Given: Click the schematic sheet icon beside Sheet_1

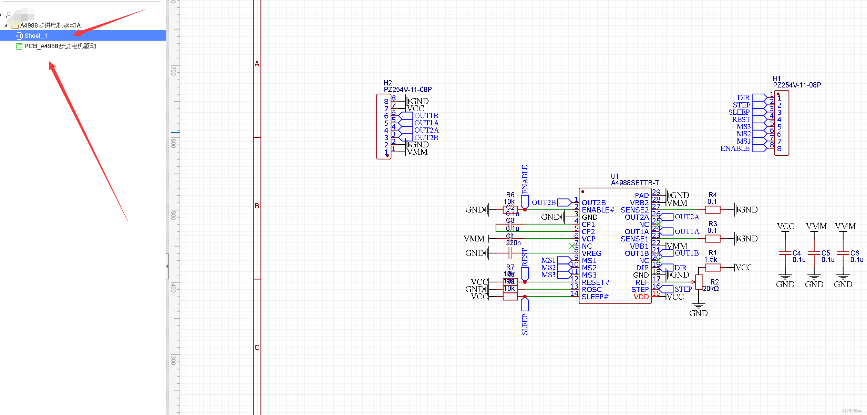Looking at the screenshot, I should coord(19,36).
